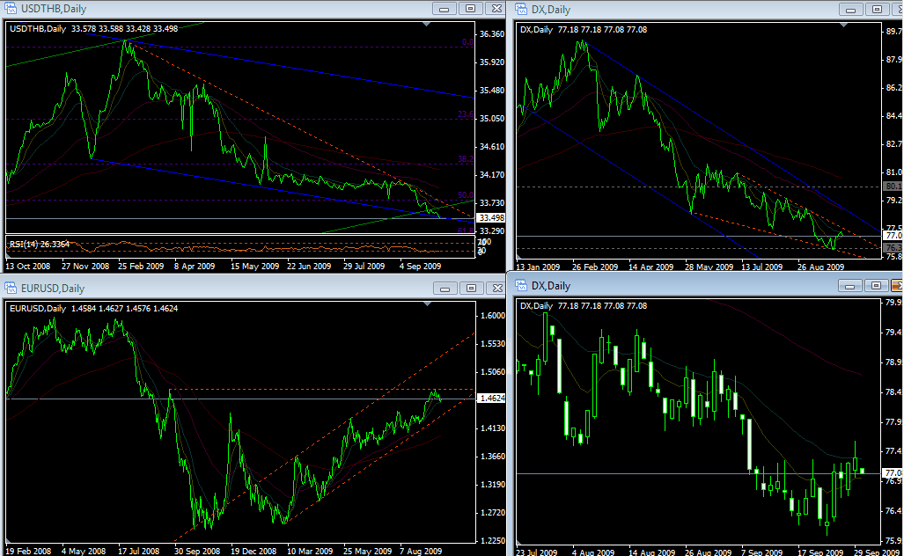Viewport: 904px width, 556px height.
Task: Click the '4 Aug 2009' date on DX candlestick chart
Action: (x=593, y=552)
